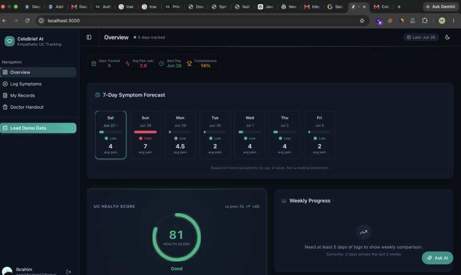Select the Tue Jun 30 forecast card

(215, 135)
